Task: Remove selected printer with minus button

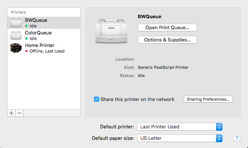Action: tap(20, 113)
